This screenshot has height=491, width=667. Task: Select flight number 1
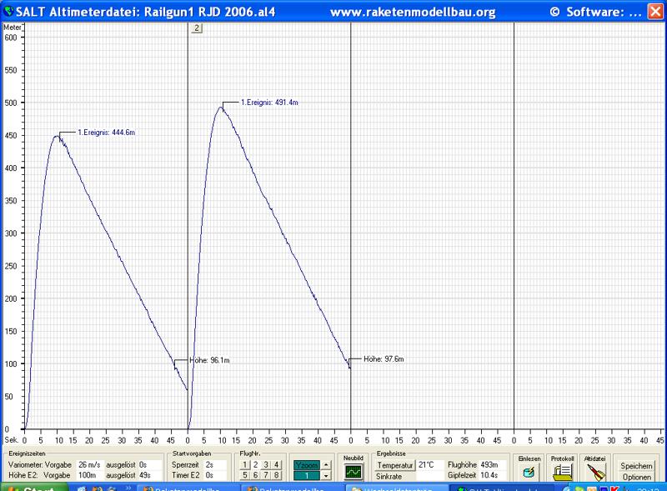pos(245,464)
